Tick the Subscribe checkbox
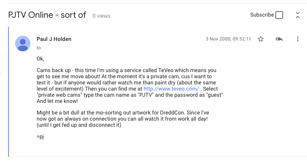The width and height of the screenshot is (307, 163). click(279, 15)
